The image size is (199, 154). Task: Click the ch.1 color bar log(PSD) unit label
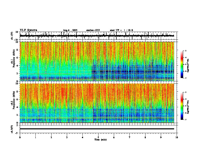click(x=188, y=66)
